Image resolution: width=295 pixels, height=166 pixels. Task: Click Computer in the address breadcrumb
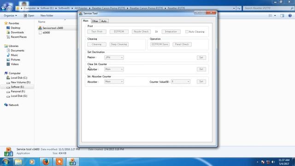(29, 8)
